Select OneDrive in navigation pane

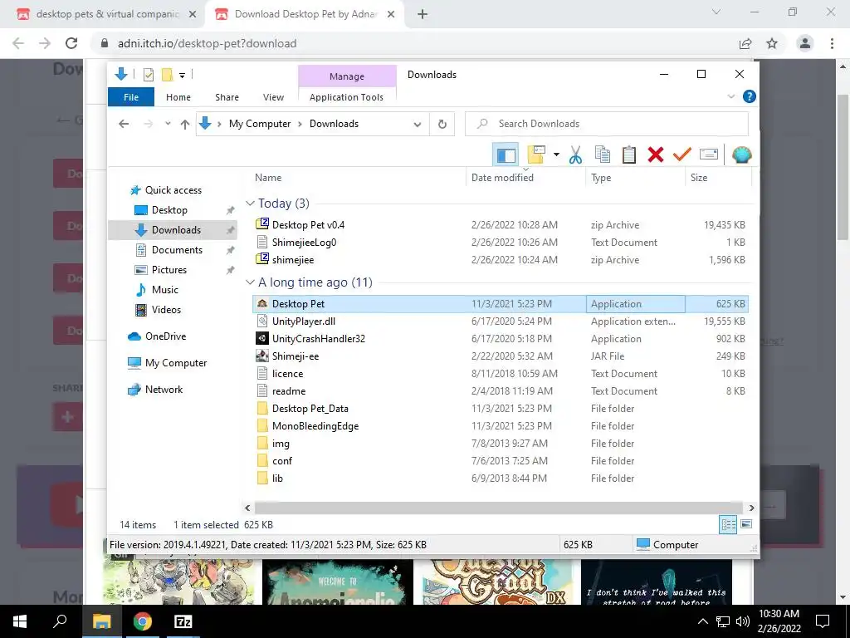[x=165, y=336]
